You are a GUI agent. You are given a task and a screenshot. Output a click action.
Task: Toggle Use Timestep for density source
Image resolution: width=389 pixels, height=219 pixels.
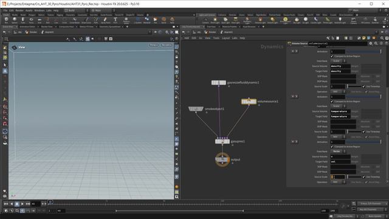363,86
